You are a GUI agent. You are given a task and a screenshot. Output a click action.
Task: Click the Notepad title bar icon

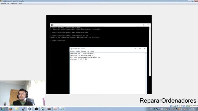(71, 49)
